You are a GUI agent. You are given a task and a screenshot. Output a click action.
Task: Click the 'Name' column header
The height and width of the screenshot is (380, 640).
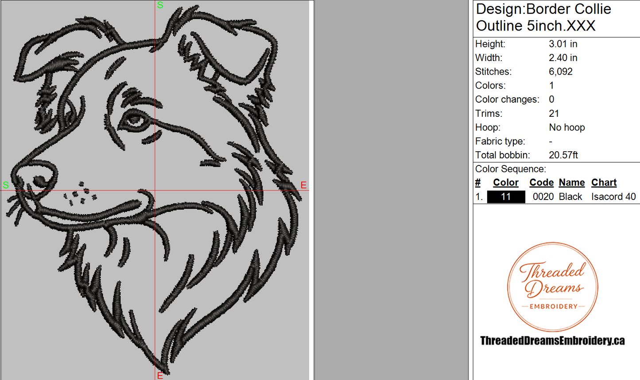(572, 183)
